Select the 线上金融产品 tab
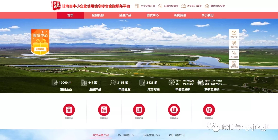The height and width of the screenshot is (140, 278). [177, 135]
